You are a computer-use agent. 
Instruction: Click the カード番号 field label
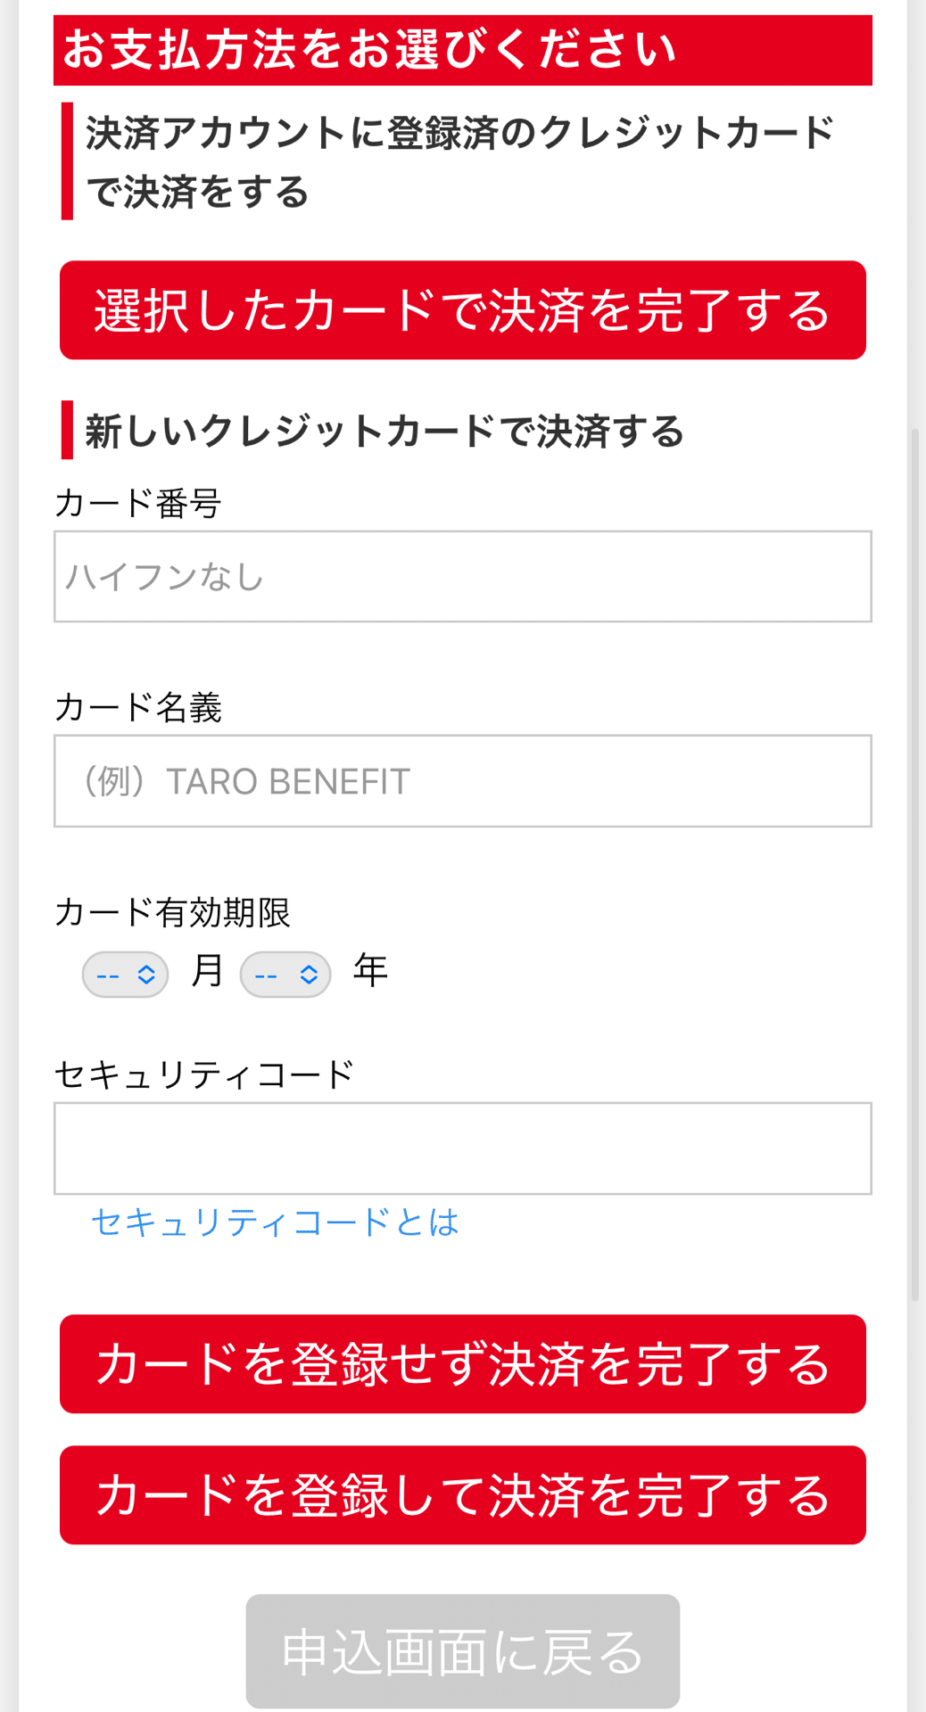tap(138, 504)
